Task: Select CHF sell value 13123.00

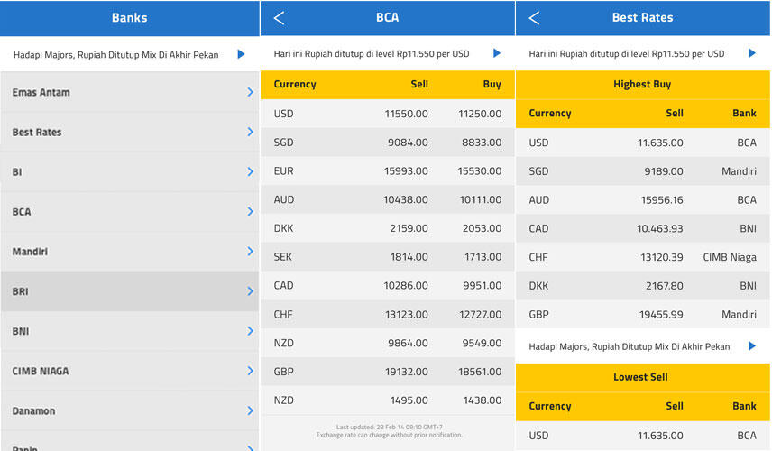Action: (406, 314)
